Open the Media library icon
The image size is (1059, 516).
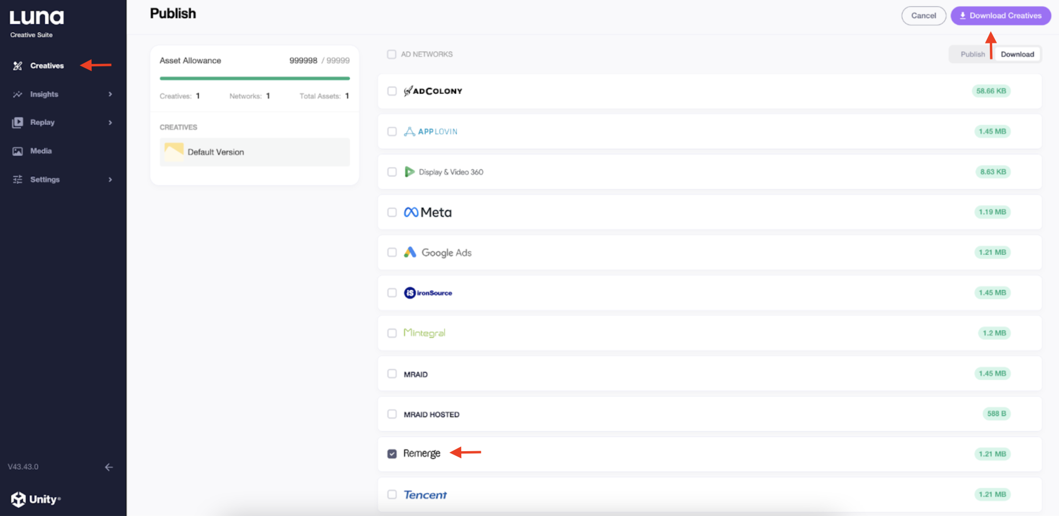pos(17,151)
